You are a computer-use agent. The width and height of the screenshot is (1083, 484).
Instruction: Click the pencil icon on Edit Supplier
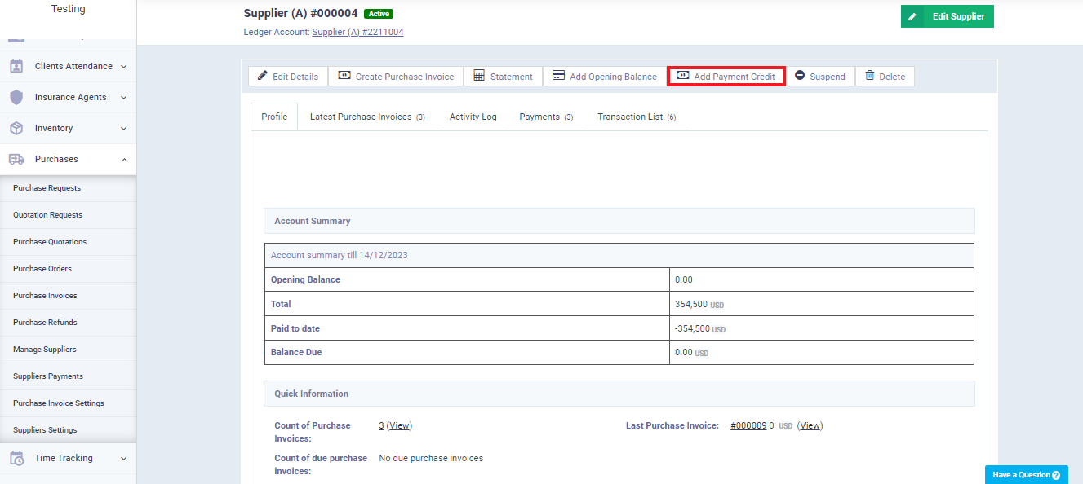point(912,16)
